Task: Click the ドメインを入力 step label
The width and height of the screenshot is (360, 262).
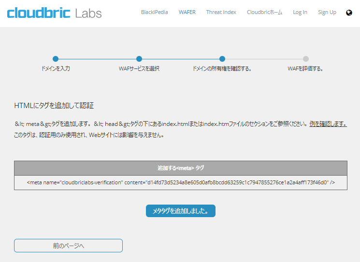Action: coord(56,69)
